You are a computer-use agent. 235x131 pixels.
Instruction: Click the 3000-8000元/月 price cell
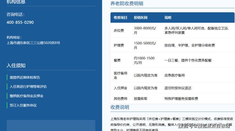click(145, 30)
